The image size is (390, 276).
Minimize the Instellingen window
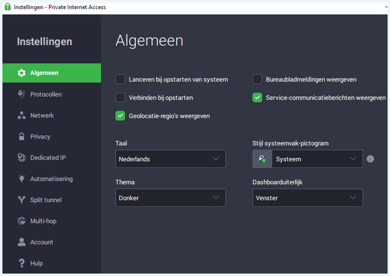(x=386, y=7)
